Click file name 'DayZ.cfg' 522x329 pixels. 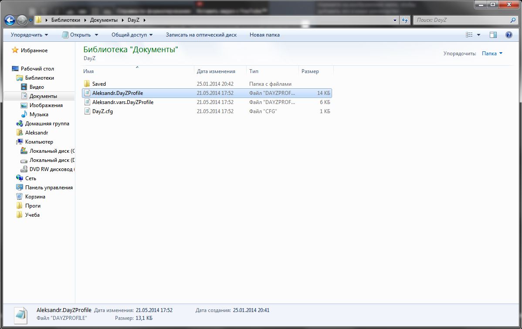(102, 111)
